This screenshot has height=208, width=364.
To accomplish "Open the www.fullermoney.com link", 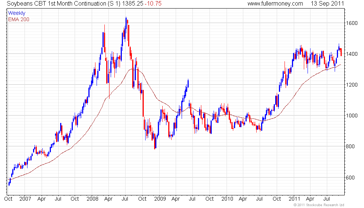I will pyautogui.click(x=275, y=3).
